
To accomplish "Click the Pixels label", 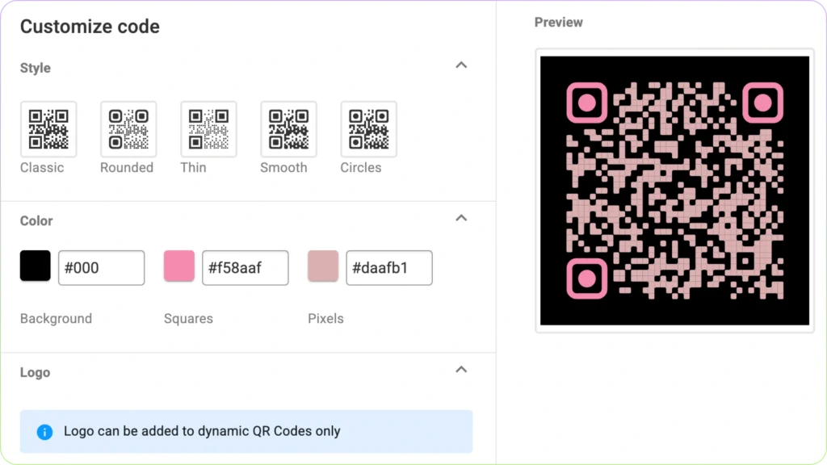I will coord(325,318).
